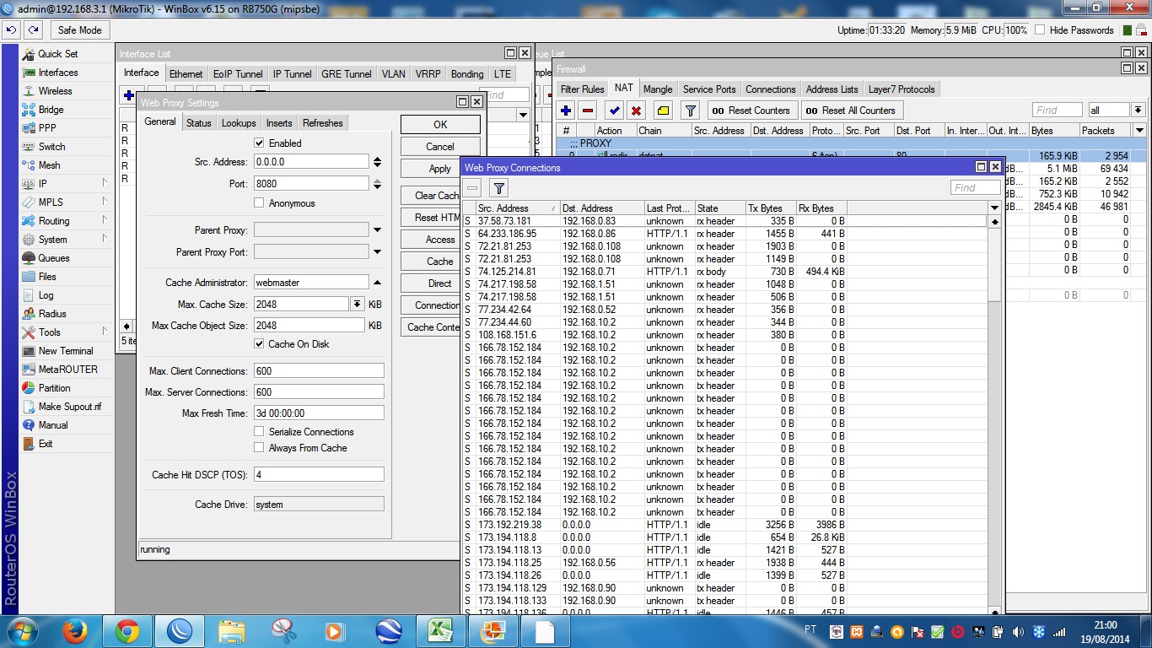The image size is (1152, 648).
Task: Click the WinBox undo arrow icon
Action: (x=11, y=30)
